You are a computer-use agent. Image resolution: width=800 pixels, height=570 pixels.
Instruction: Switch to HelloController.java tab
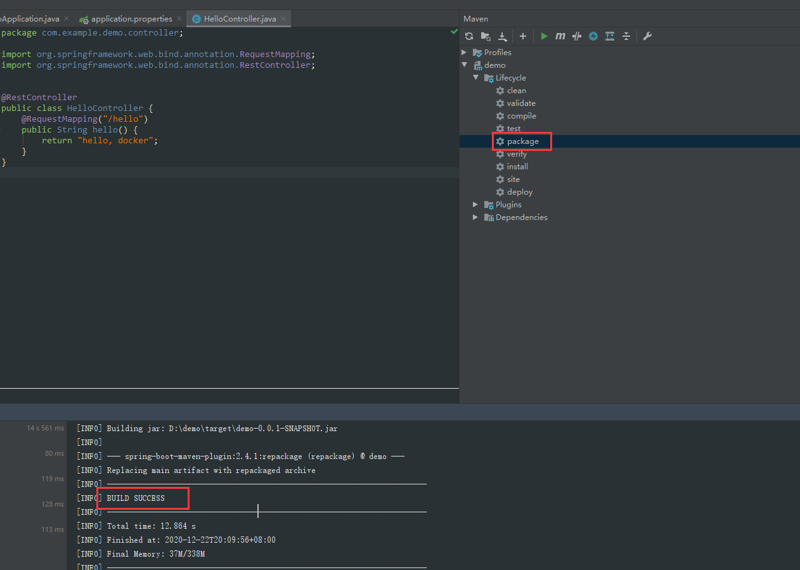[x=240, y=19]
